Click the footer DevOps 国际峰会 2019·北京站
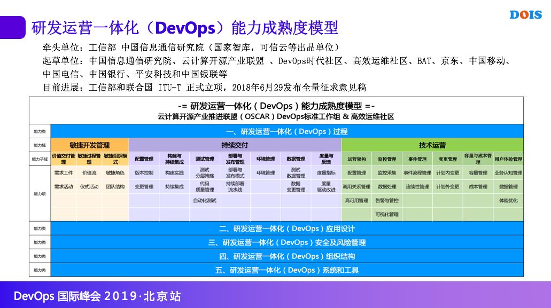This screenshot has width=551, height=308. point(97,296)
